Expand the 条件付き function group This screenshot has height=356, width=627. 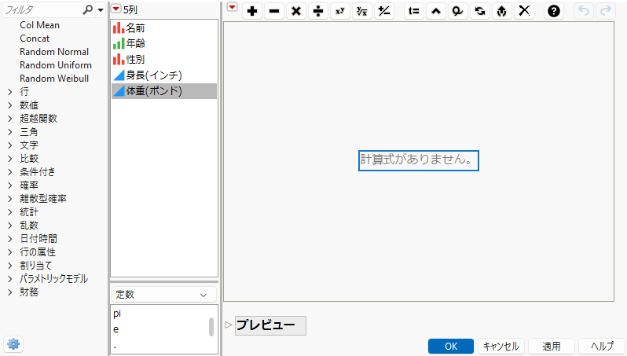pos(10,172)
